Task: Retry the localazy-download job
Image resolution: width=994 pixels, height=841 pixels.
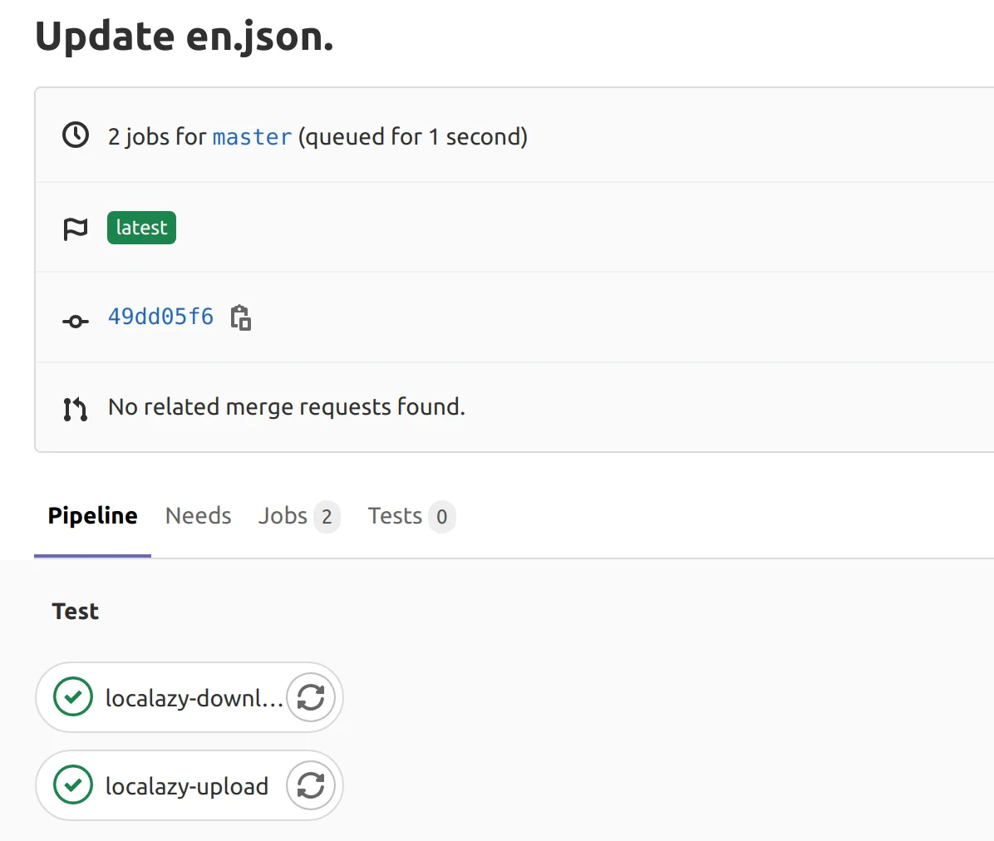Action: point(311,697)
